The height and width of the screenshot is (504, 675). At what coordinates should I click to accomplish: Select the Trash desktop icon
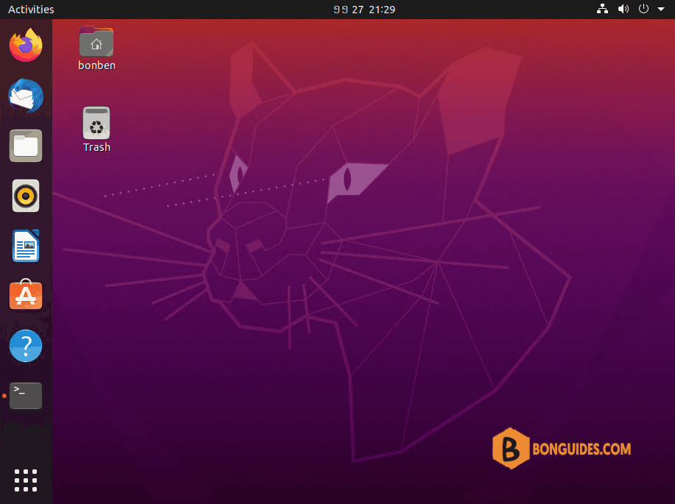[x=96, y=123]
